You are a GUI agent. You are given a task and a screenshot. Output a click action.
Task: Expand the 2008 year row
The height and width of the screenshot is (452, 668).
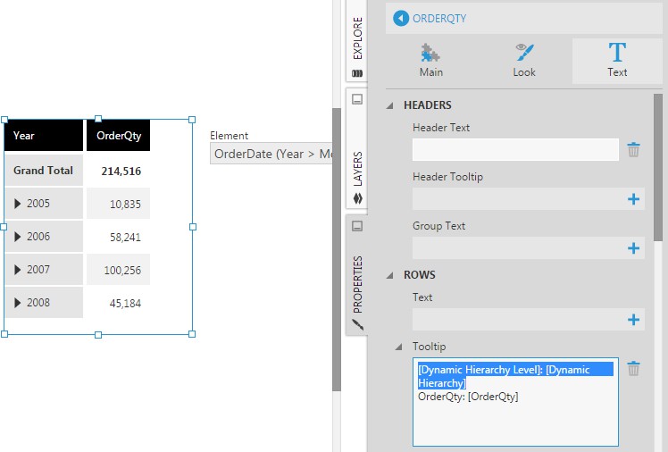[x=17, y=303]
